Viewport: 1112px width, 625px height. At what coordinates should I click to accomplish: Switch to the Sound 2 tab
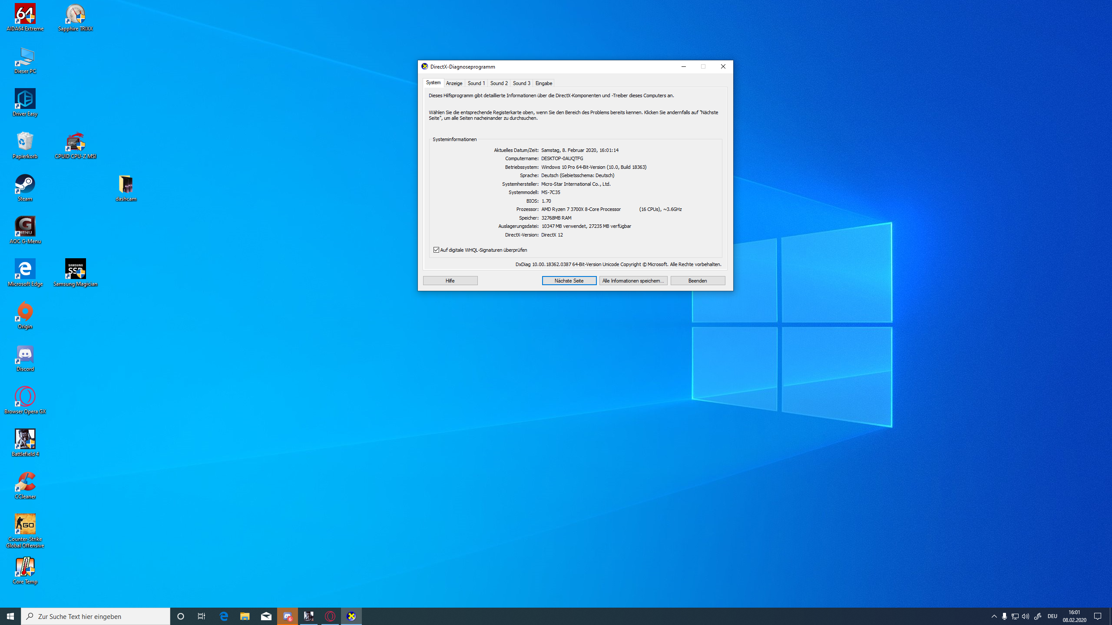click(499, 83)
